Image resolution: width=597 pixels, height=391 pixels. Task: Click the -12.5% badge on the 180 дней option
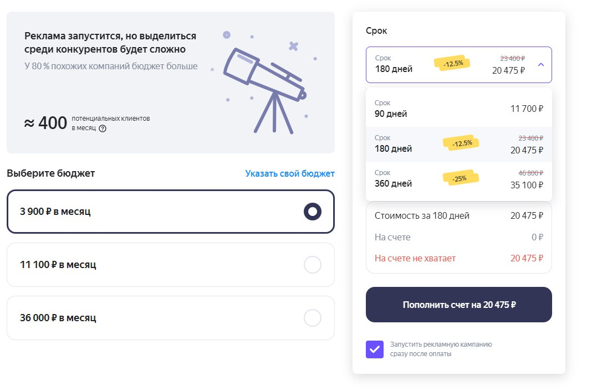click(462, 142)
